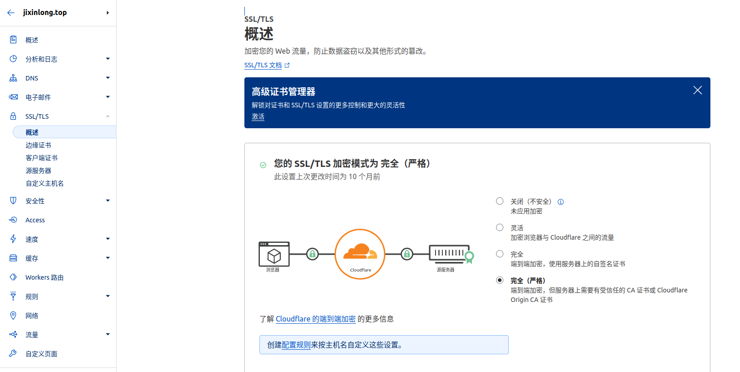The width and height of the screenshot is (740, 372).
Task: Click the jixinlong.top domain name
Action: coord(45,12)
